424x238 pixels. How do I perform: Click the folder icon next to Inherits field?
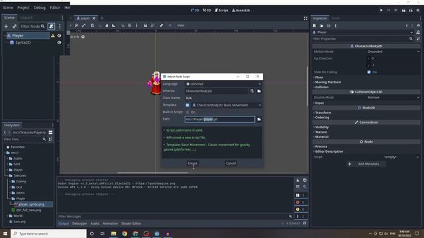click(259, 91)
